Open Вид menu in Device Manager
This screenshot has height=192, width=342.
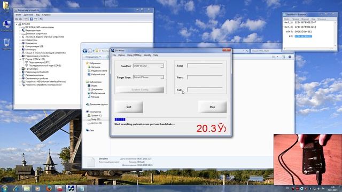(x=37, y=15)
